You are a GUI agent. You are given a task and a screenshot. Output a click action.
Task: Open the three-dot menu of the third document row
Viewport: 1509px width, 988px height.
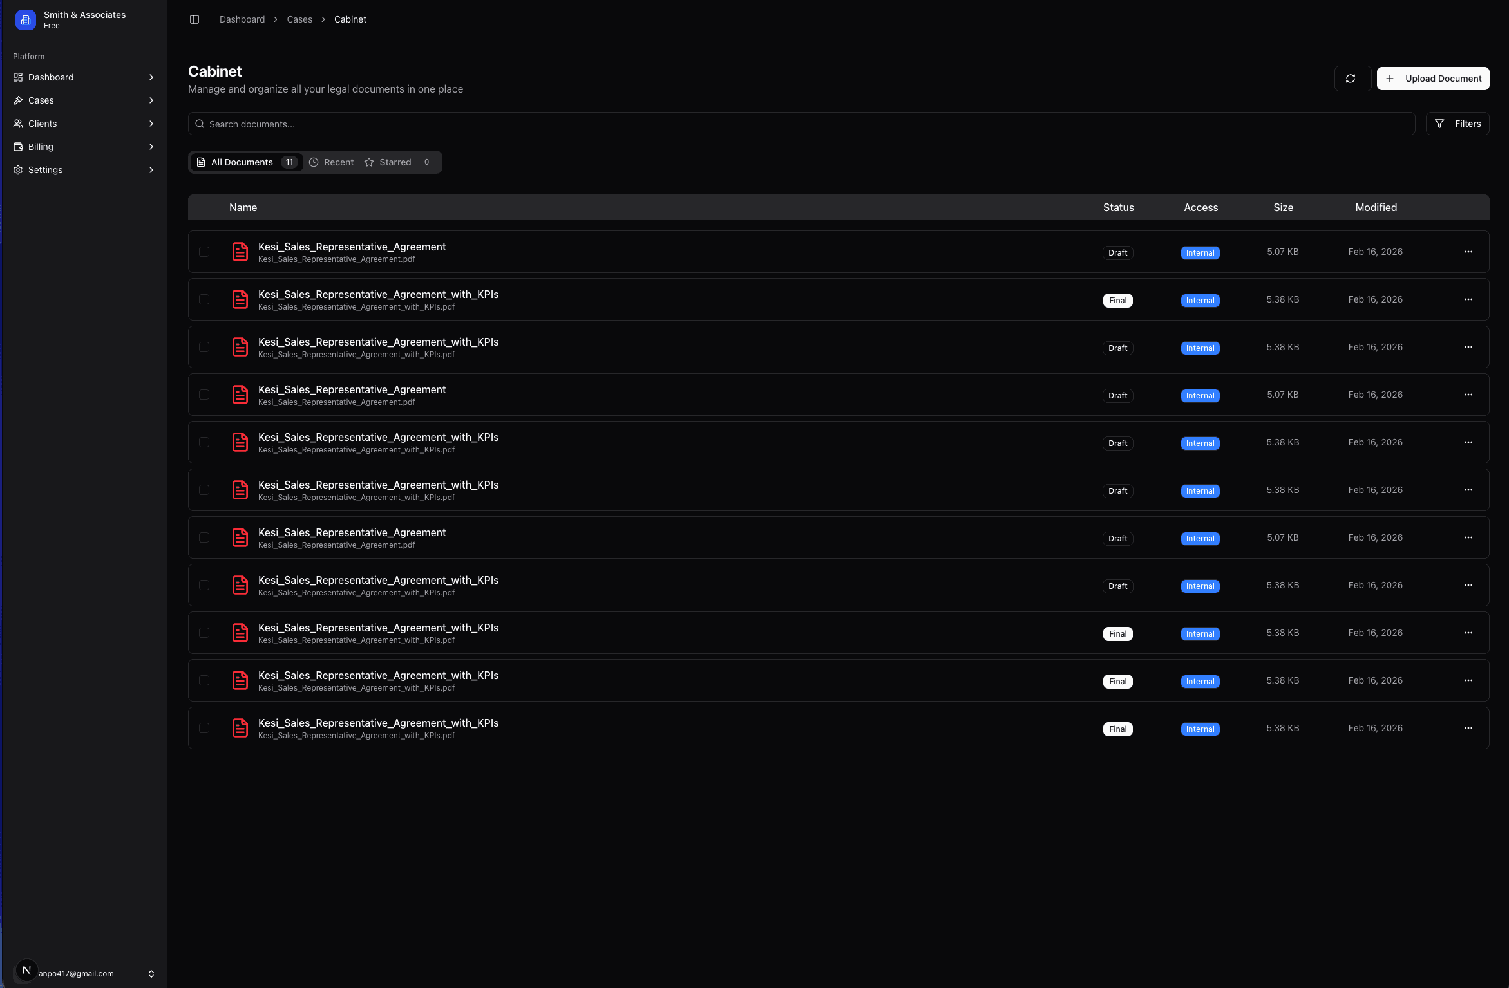point(1468,347)
